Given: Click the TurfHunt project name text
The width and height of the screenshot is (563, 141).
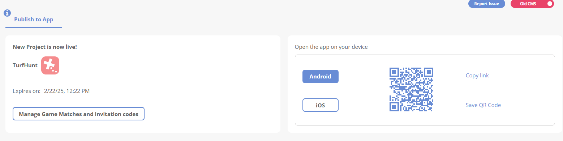Looking at the screenshot, I should tap(25, 65).
